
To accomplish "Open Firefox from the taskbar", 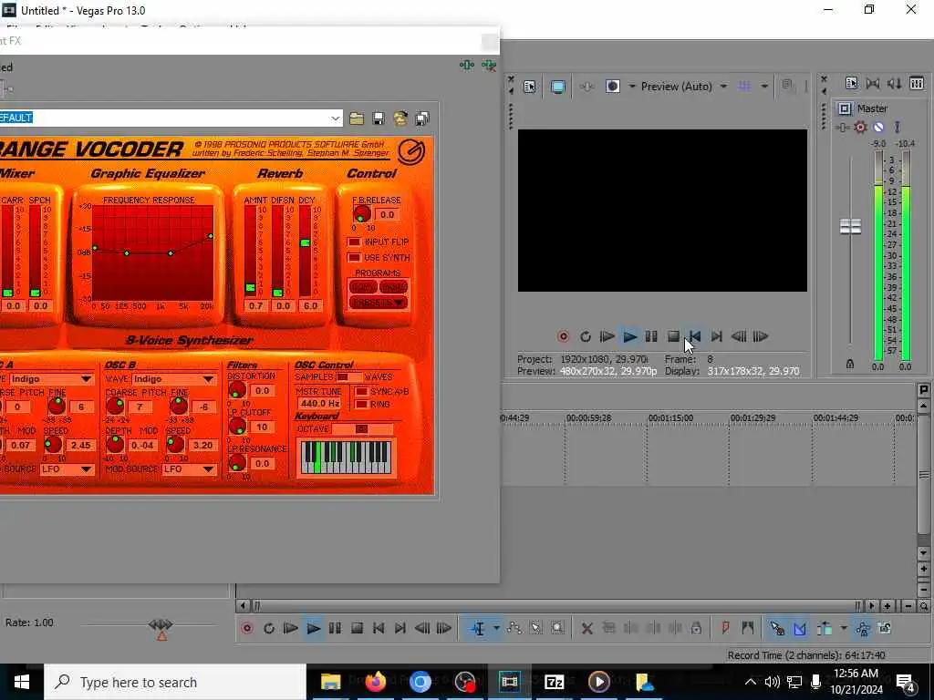I will tap(375, 682).
